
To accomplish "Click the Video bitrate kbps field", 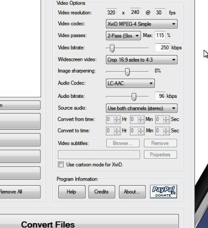I will (x=162, y=47).
